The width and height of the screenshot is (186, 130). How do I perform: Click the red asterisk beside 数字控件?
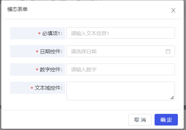(x=37, y=70)
